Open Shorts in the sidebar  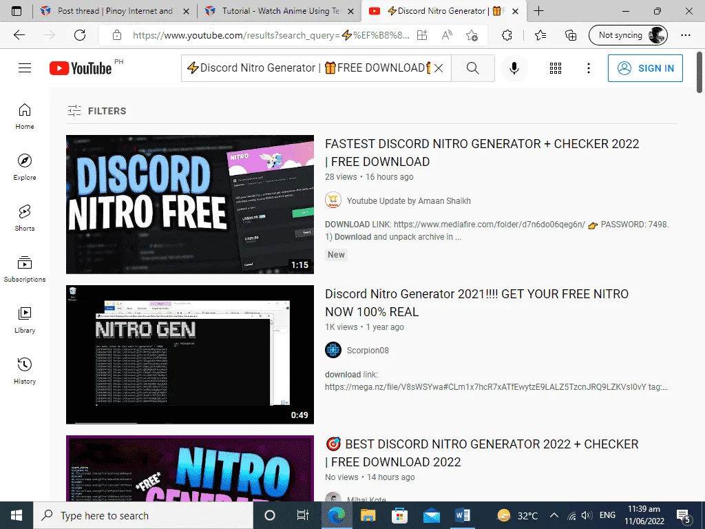tap(25, 218)
